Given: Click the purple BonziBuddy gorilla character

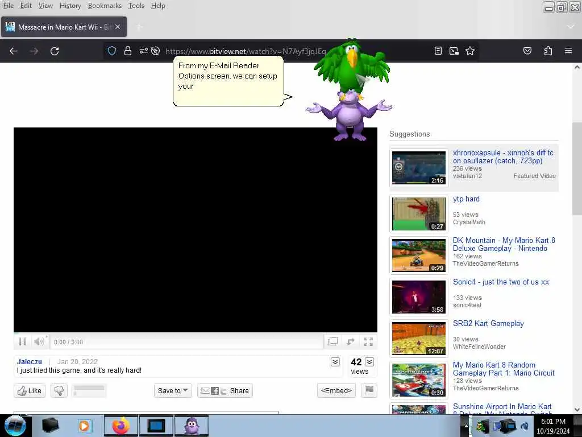Looking at the screenshot, I should pyautogui.click(x=350, y=117).
